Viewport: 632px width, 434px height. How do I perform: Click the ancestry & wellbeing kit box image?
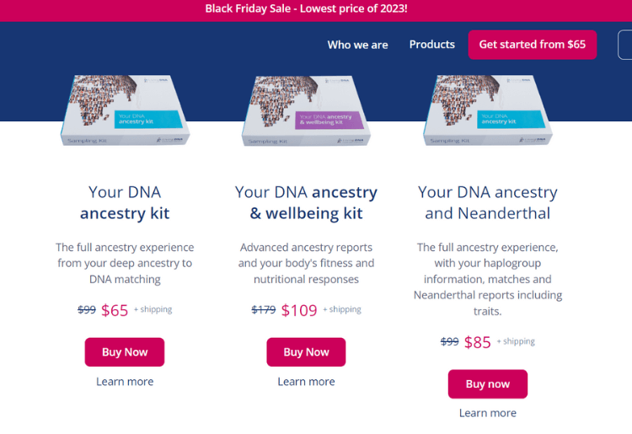[x=306, y=111]
